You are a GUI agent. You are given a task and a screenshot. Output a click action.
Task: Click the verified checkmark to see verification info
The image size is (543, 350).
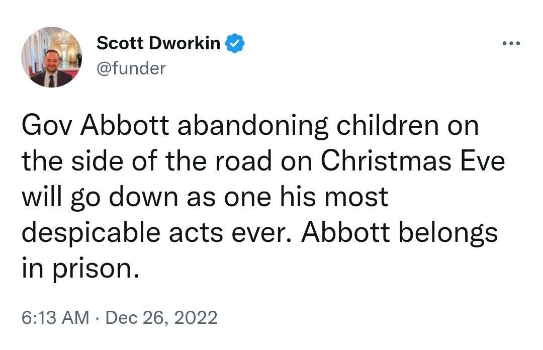click(x=234, y=43)
